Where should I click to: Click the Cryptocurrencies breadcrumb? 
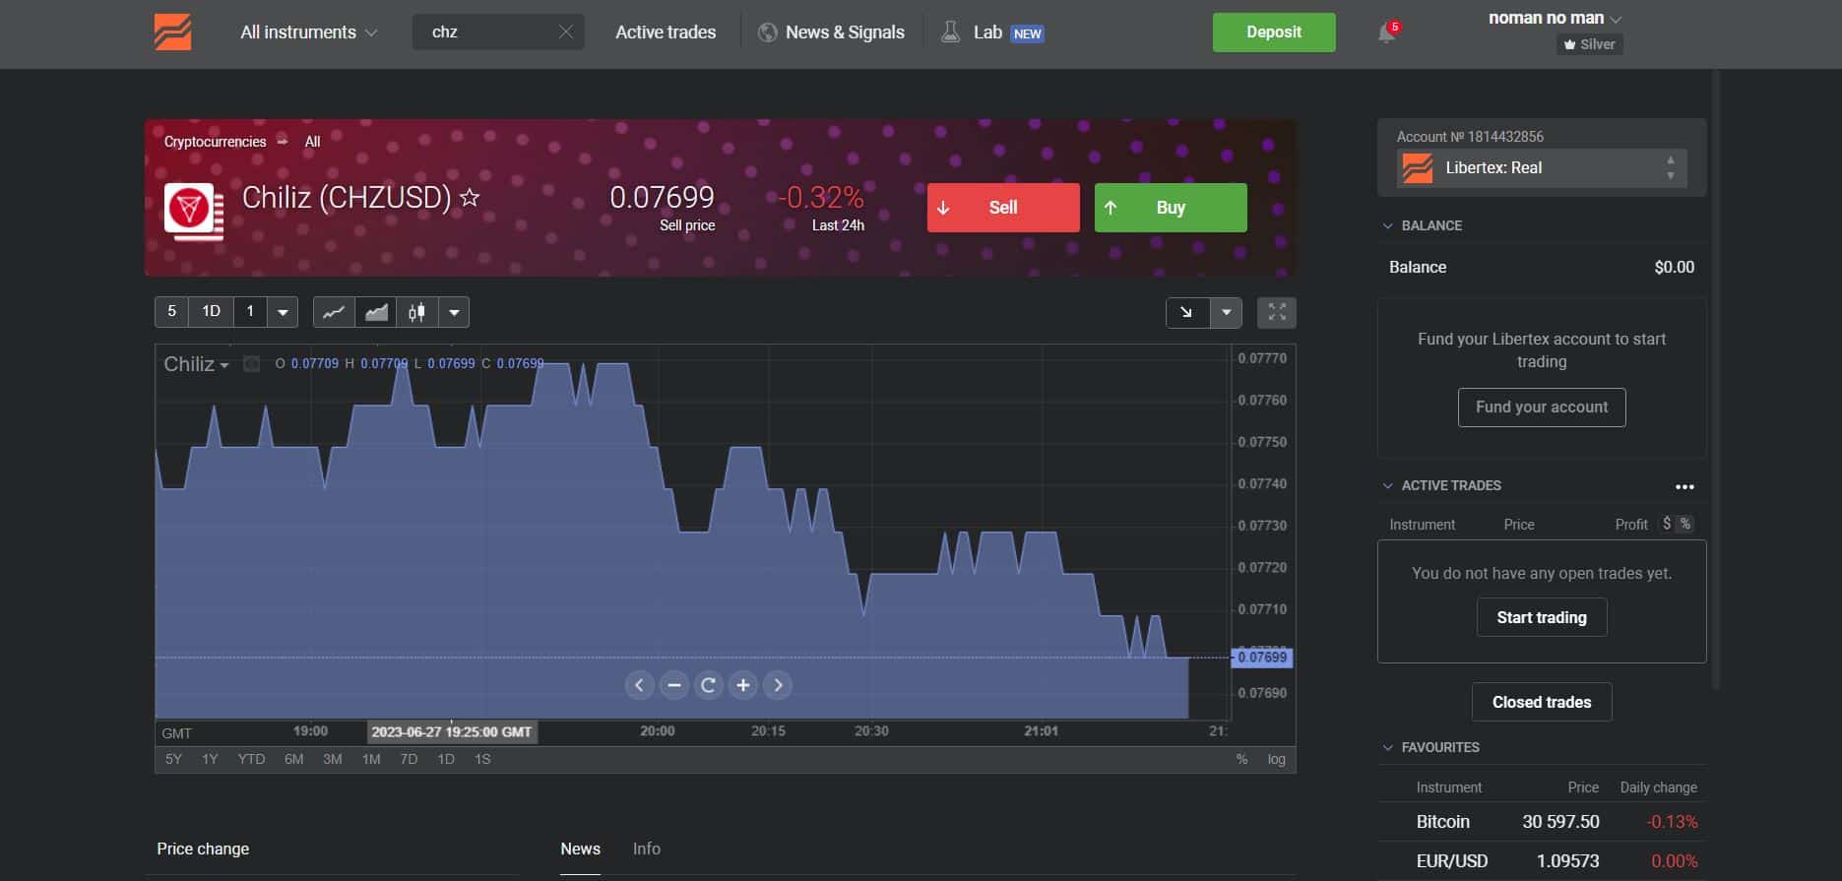click(215, 142)
